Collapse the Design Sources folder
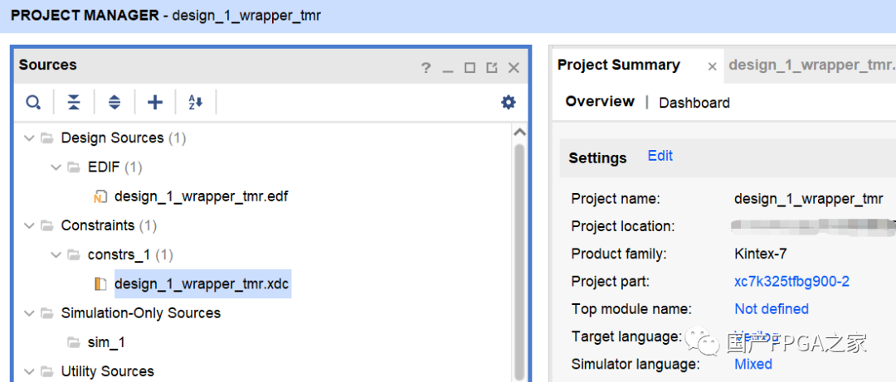 (30, 138)
